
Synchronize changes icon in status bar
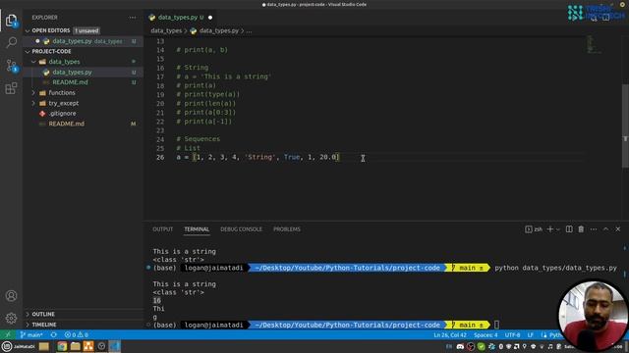click(x=54, y=334)
